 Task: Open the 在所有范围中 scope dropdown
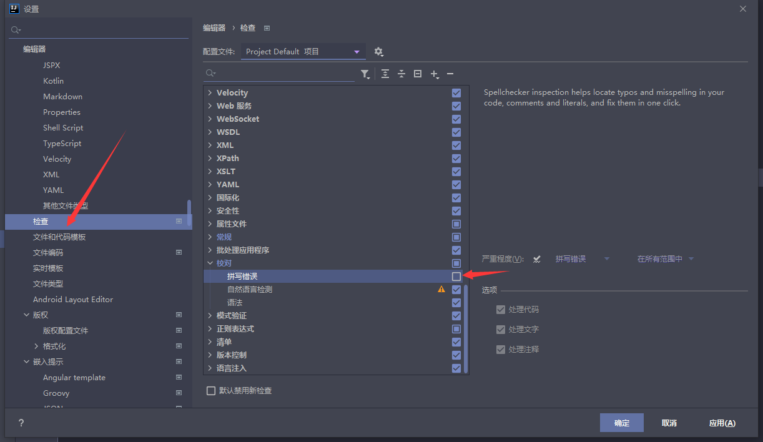click(x=665, y=259)
